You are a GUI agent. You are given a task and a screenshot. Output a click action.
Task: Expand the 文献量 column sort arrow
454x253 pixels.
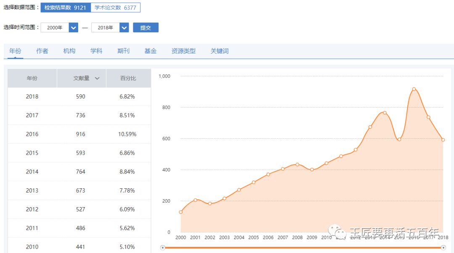97,78
